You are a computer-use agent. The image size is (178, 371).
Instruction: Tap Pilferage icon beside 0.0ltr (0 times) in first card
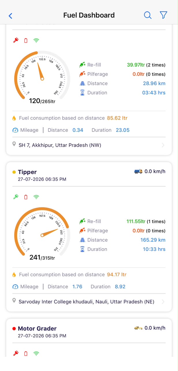tap(82, 74)
